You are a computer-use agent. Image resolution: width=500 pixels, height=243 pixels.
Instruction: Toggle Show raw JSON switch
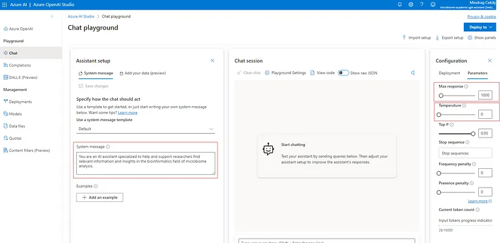point(344,73)
